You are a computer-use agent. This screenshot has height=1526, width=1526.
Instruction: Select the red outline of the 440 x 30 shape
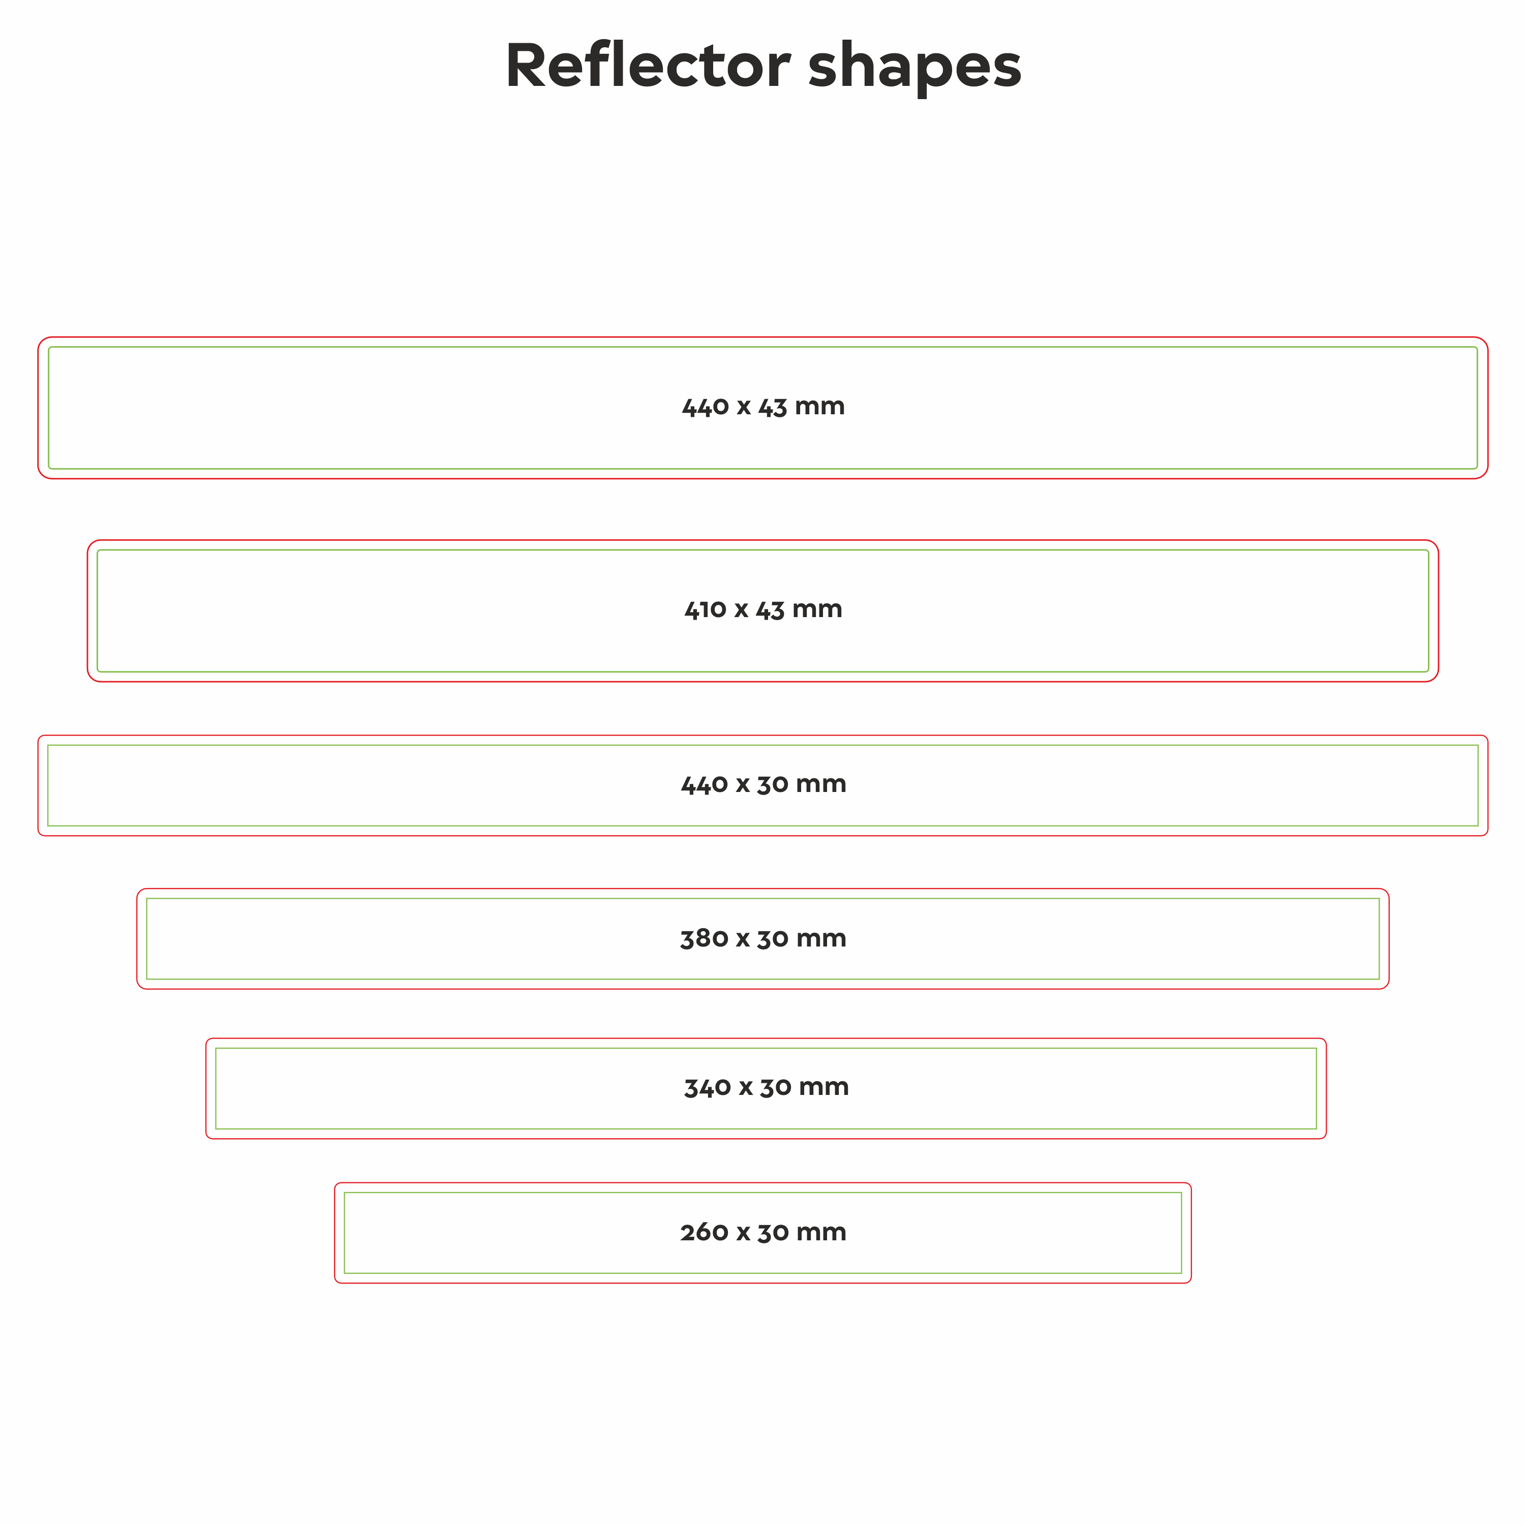(x=763, y=736)
